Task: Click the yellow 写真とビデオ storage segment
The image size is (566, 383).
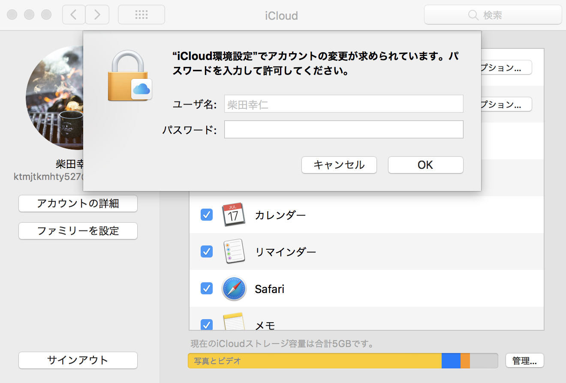Action: 315,361
